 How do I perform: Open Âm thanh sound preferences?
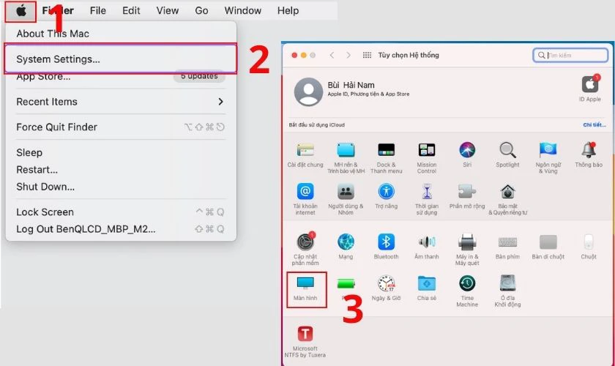(x=426, y=242)
